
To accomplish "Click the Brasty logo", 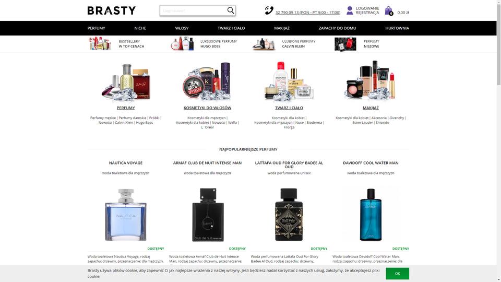I will [x=112, y=10].
